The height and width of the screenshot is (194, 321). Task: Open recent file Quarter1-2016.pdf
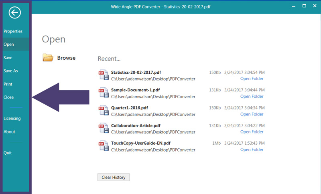(x=130, y=108)
